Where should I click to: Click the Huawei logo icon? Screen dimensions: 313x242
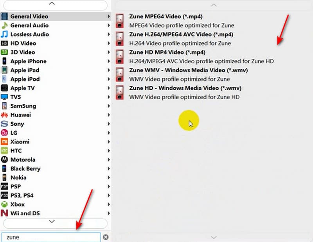(x=4, y=115)
